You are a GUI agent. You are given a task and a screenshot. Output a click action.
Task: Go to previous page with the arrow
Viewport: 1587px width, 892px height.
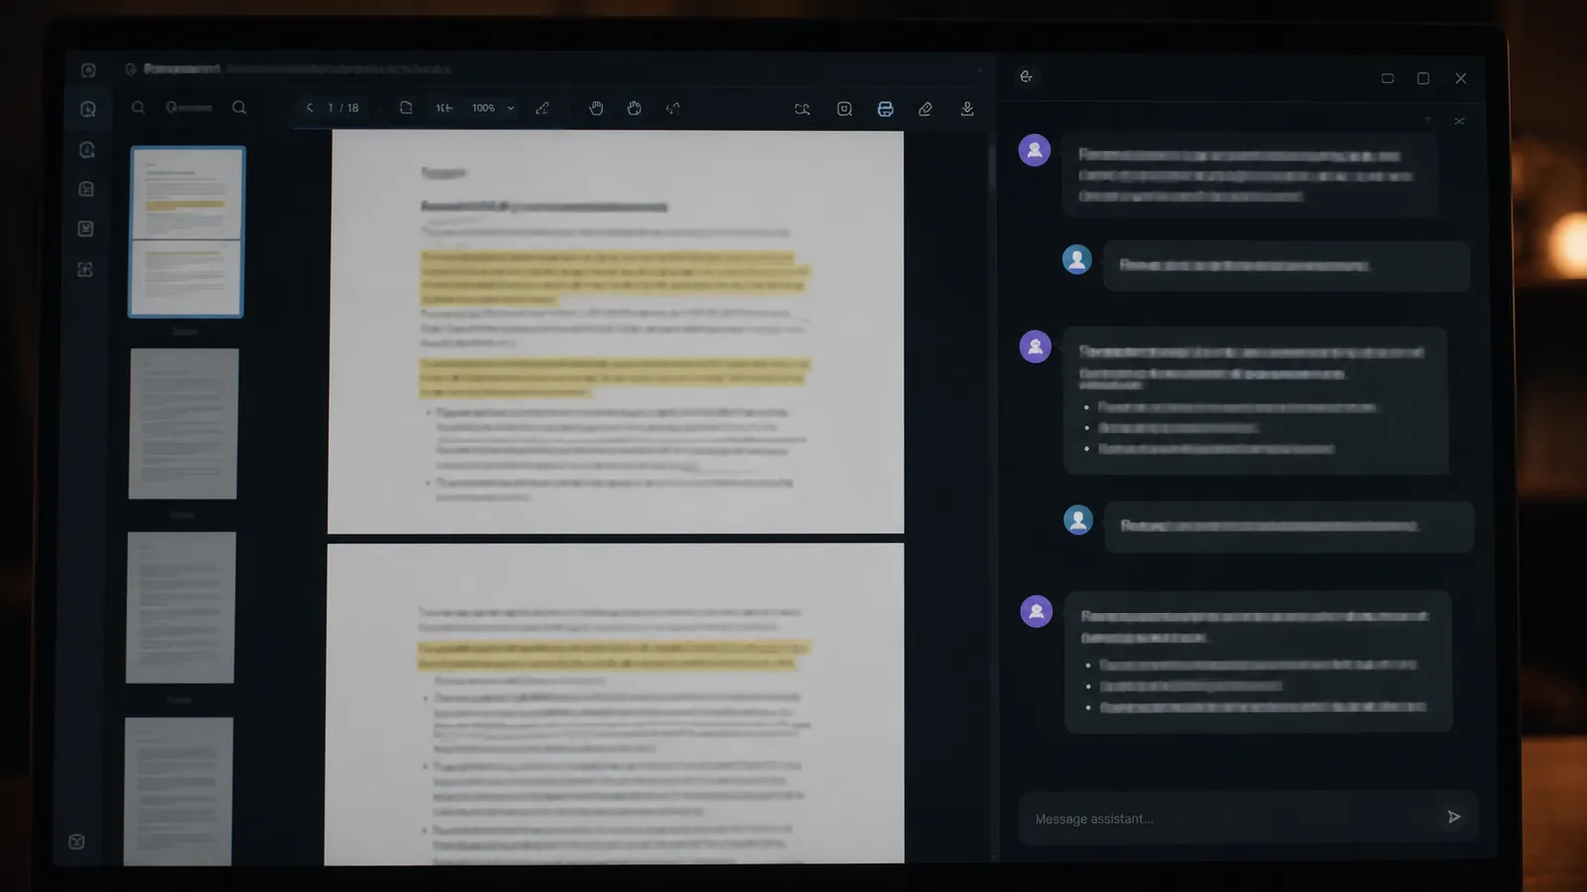(x=309, y=108)
